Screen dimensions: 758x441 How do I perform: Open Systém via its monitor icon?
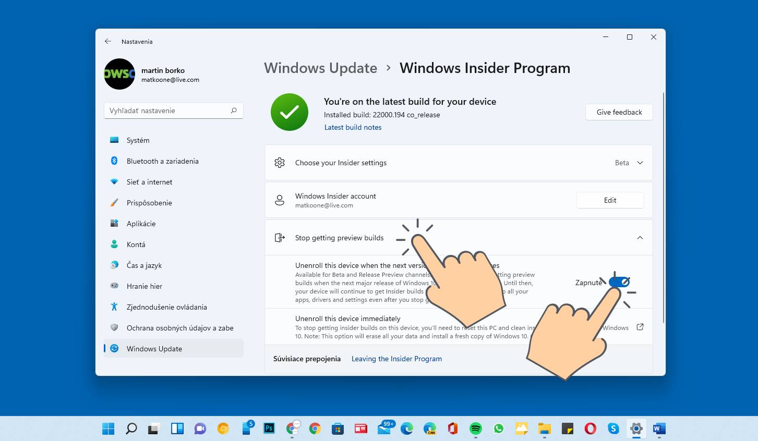[114, 140]
